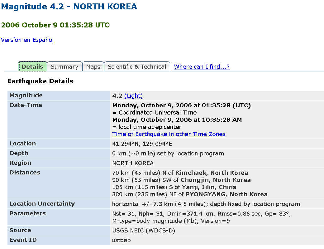
Task: Click the green 2006 October 9 UTC heading
Action: pos(55,25)
